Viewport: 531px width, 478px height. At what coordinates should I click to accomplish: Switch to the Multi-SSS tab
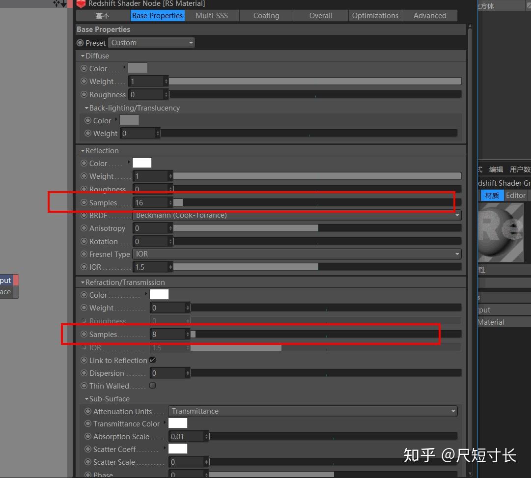[x=212, y=15]
